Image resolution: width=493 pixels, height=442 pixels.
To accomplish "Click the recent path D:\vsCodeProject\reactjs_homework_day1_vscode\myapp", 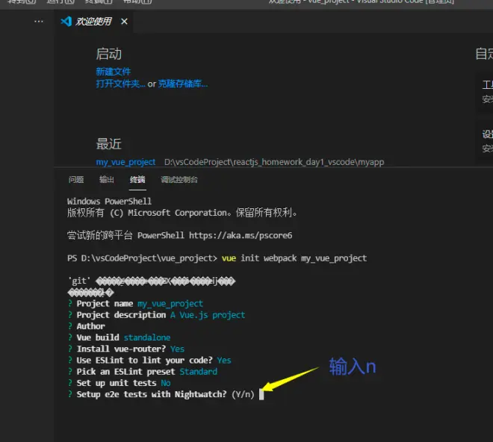I will click(x=274, y=162).
